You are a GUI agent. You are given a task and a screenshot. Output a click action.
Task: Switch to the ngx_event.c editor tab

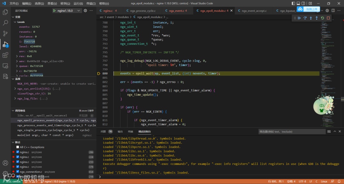click(176, 11)
